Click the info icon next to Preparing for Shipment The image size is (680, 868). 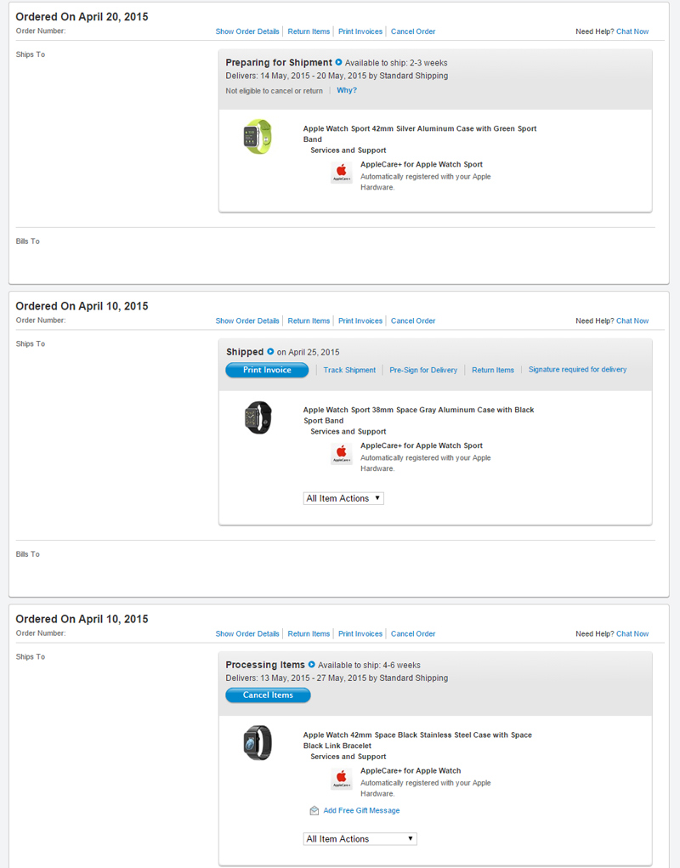(x=338, y=62)
